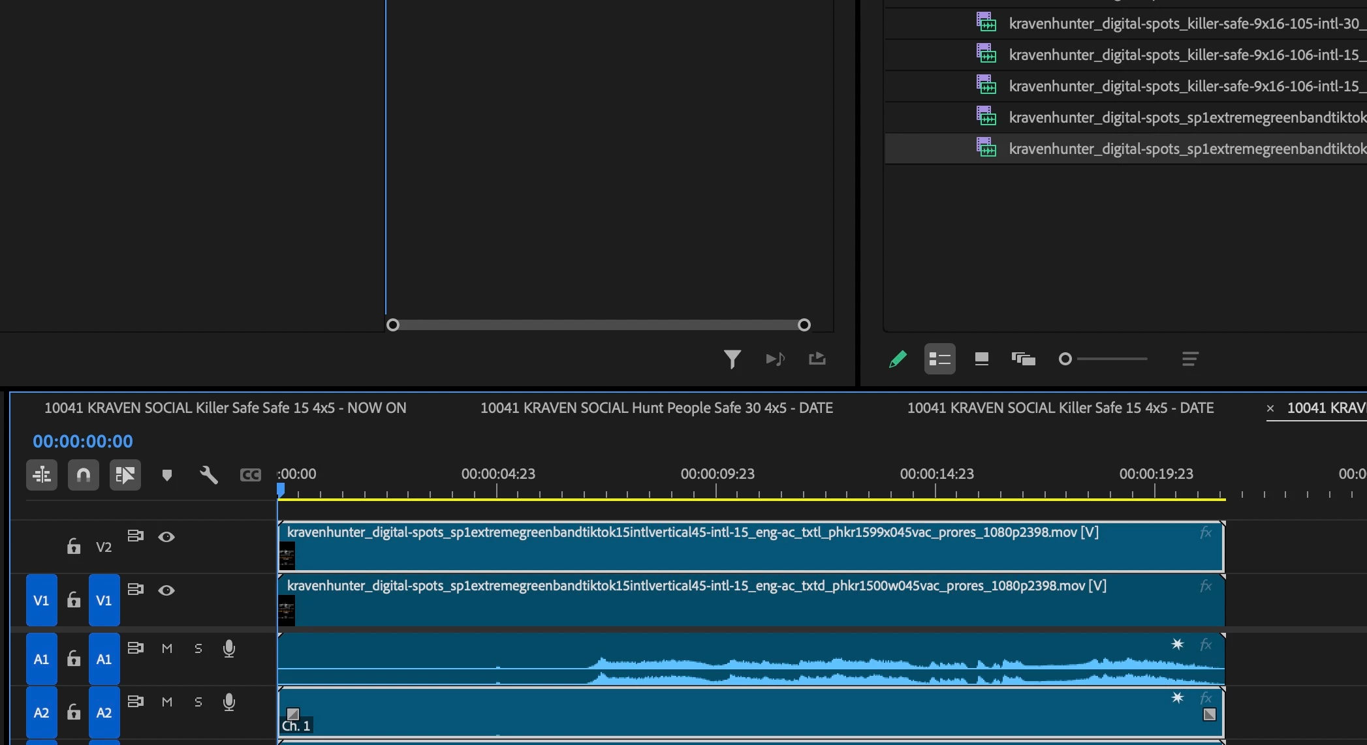
Task: Open Killer Safe Safe 15 4x5 NOW ON tab
Action: pos(225,408)
